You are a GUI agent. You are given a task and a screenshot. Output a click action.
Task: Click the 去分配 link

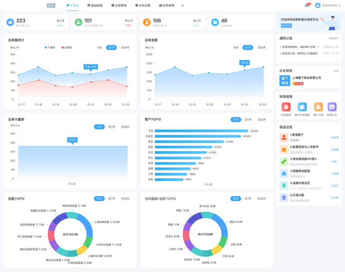tap(335, 198)
